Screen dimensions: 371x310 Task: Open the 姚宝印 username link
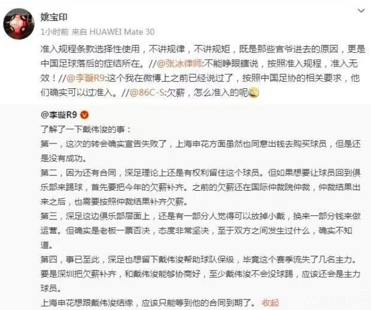(54, 17)
